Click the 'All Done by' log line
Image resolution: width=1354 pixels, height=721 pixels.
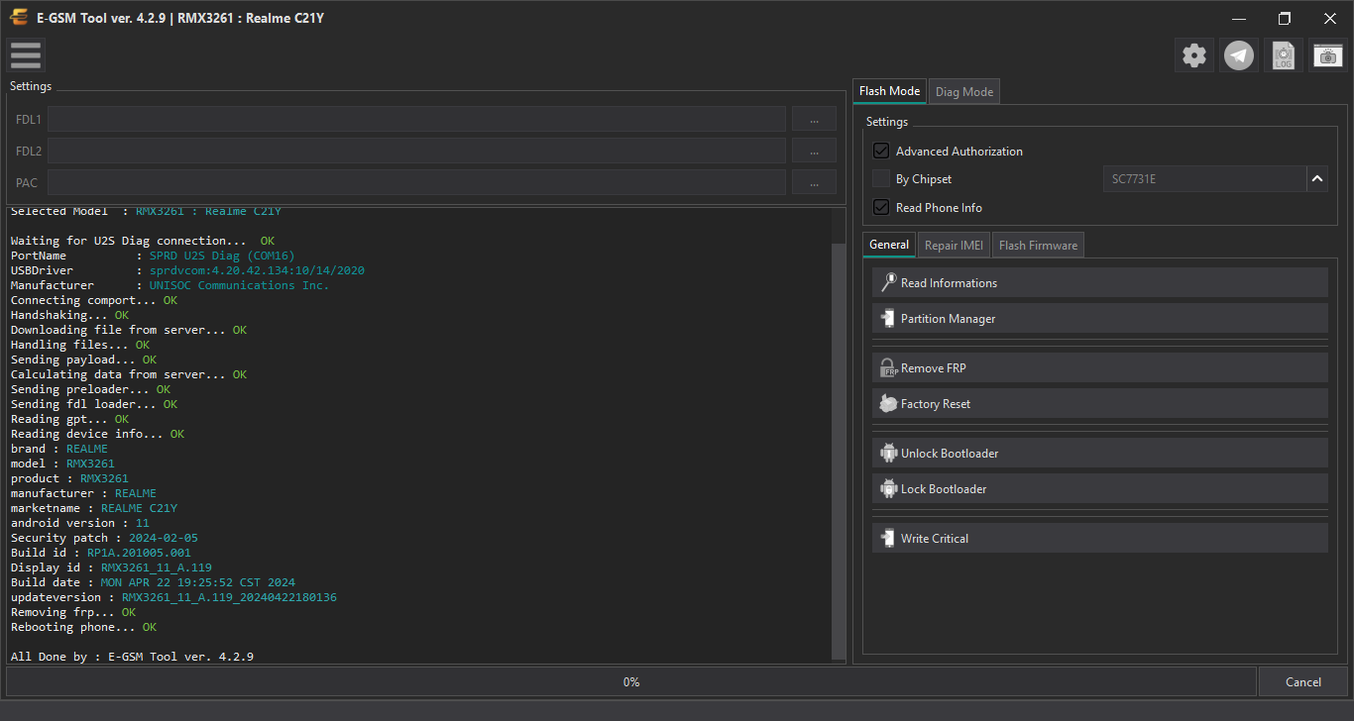coord(133,657)
